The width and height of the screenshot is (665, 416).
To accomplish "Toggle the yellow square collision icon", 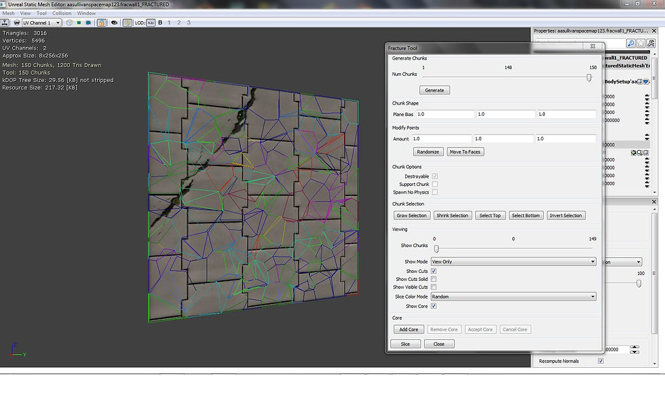I will tap(79, 22).
